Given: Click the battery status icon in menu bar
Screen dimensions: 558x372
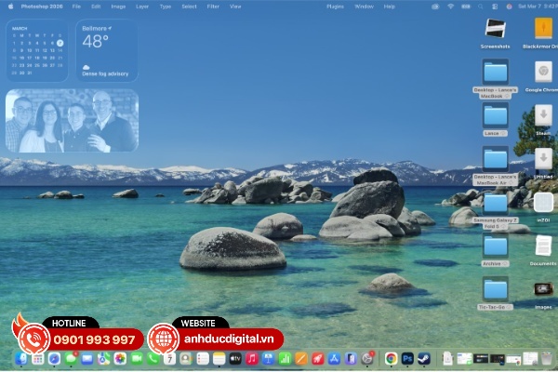Looking at the screenshot, I should [x=466, y=7].
